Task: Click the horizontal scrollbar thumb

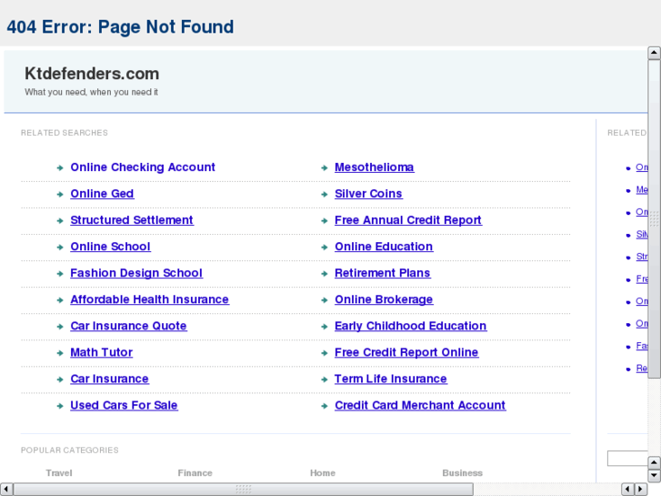Action: tap(243, 489)
